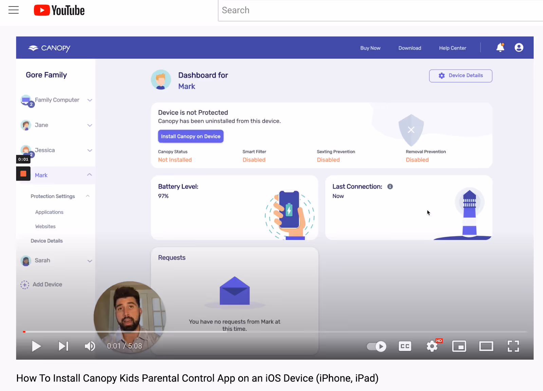This screenshot has width=543, height=391.
Task: Open Help Center in the Canopy header
Action: 452,48
